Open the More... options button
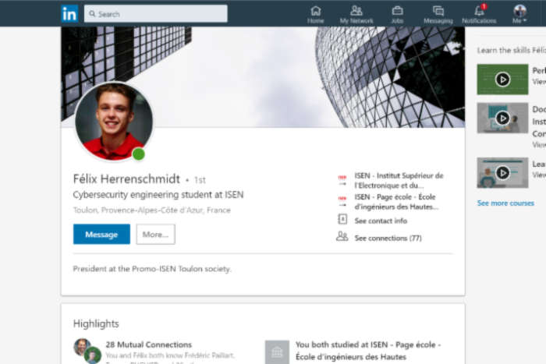The image size is (546, 364). click(x=156, y=234)
